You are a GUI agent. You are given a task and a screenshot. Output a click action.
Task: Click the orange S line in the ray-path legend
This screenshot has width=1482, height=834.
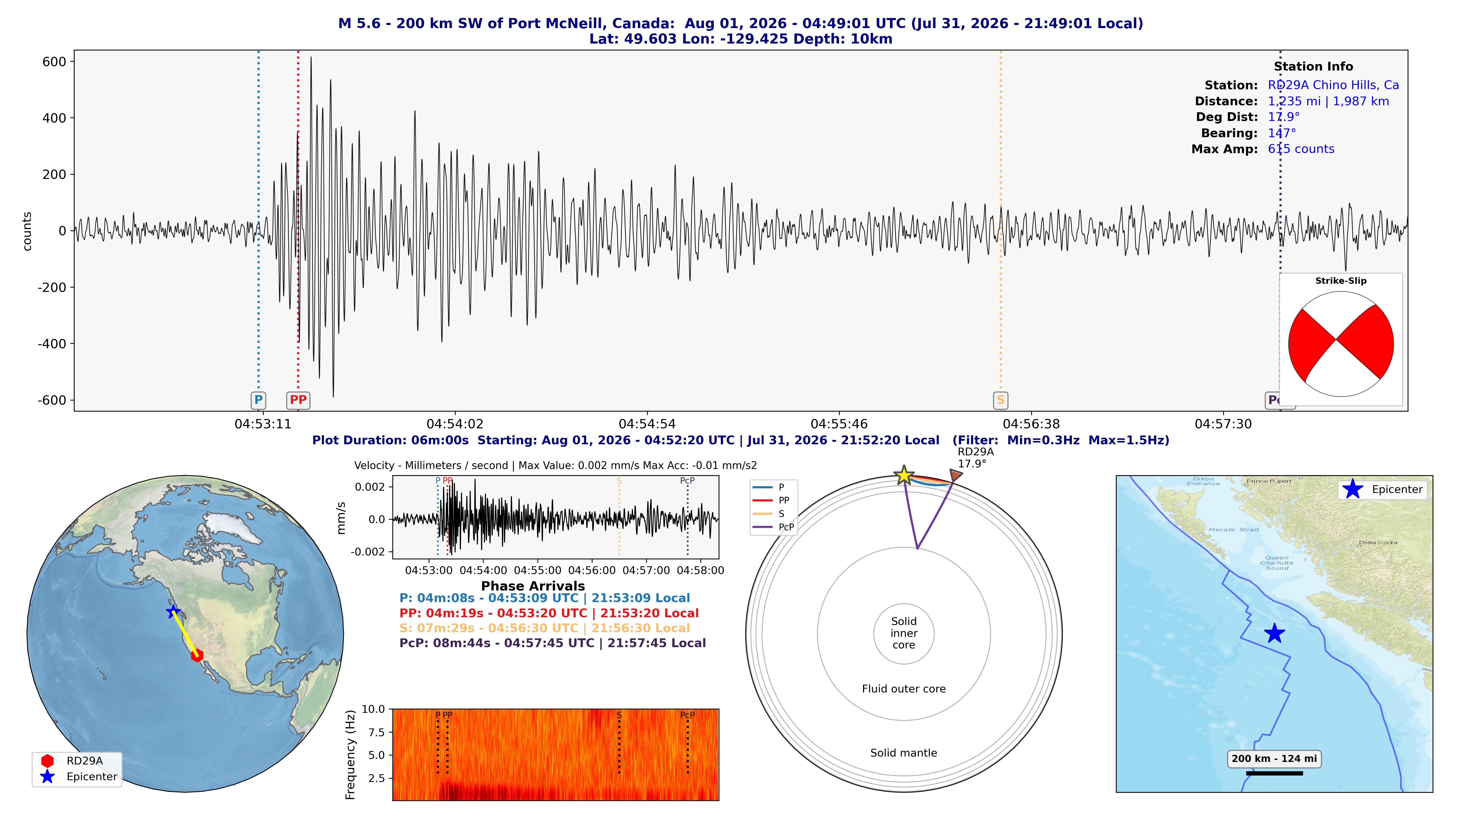[x=762, y=514]
